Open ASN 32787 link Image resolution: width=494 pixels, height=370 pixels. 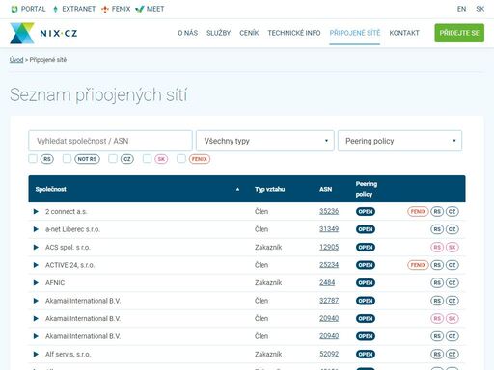(329, 301)
